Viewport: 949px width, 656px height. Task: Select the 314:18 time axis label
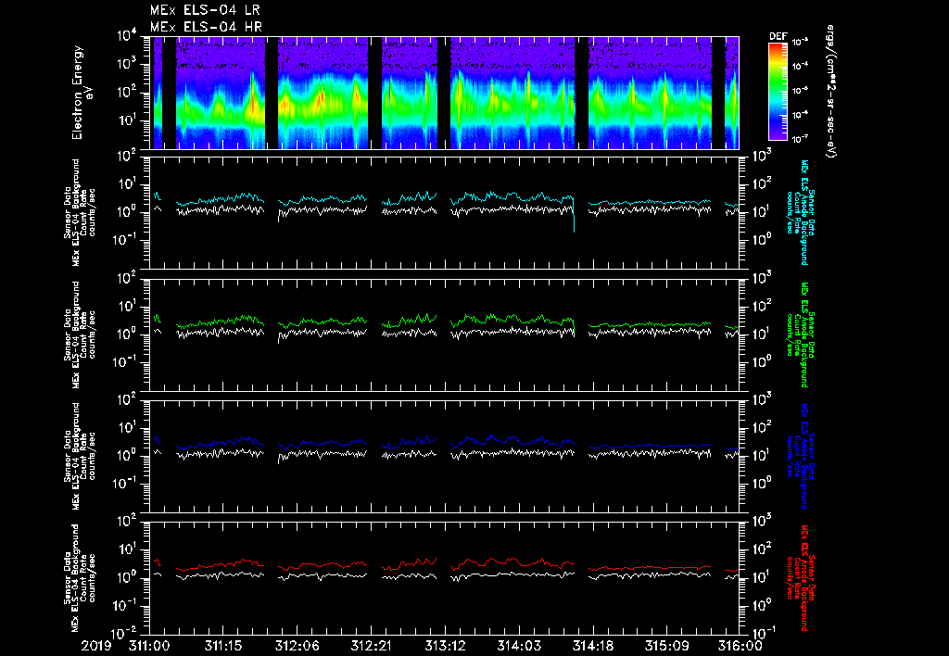click(591, 645)
